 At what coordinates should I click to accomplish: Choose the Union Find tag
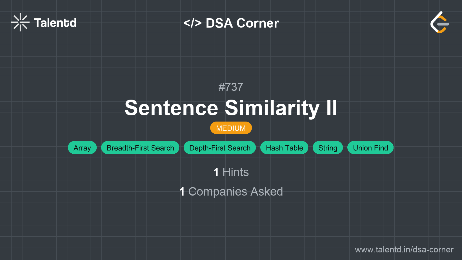[x=370, y=148]
